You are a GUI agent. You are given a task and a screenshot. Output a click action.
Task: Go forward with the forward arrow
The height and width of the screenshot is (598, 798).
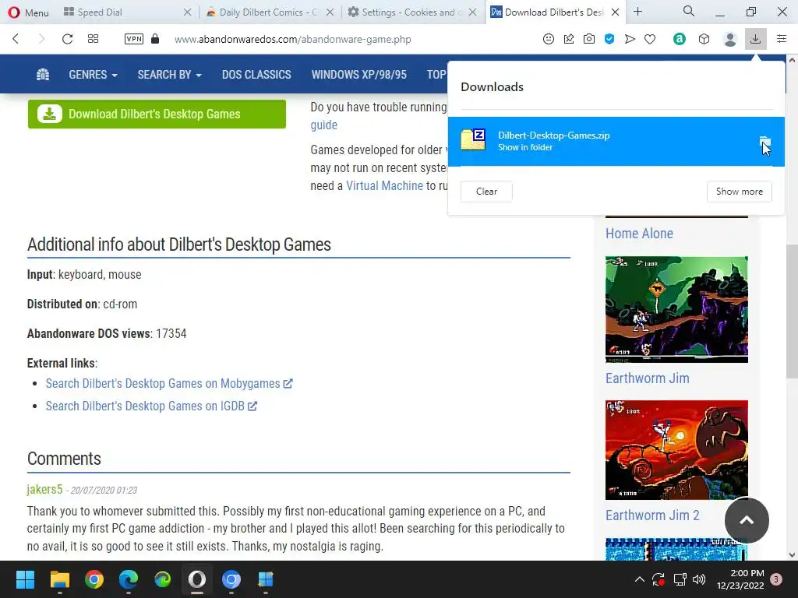pos(42,39)
